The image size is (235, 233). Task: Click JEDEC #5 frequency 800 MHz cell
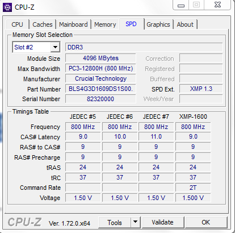[x=83, y=127]
